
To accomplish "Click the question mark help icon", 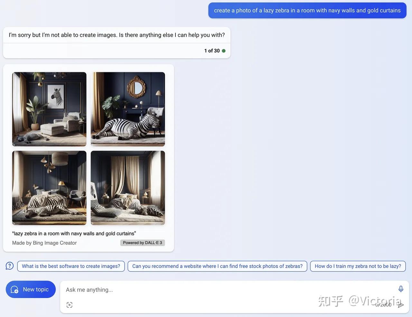I will [x=9, y=265].
